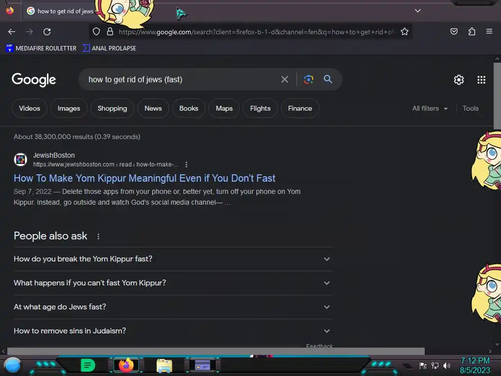The width and height of the screenshot is (501, 376).
Task: Expand 'At what age do Jews fast?'
Action: coord(173,307)
